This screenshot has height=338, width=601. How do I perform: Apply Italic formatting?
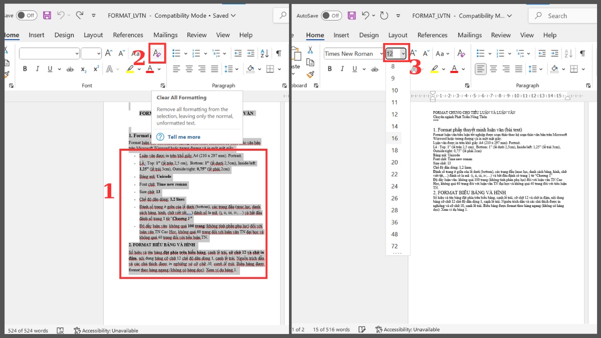tap(38, 69)
